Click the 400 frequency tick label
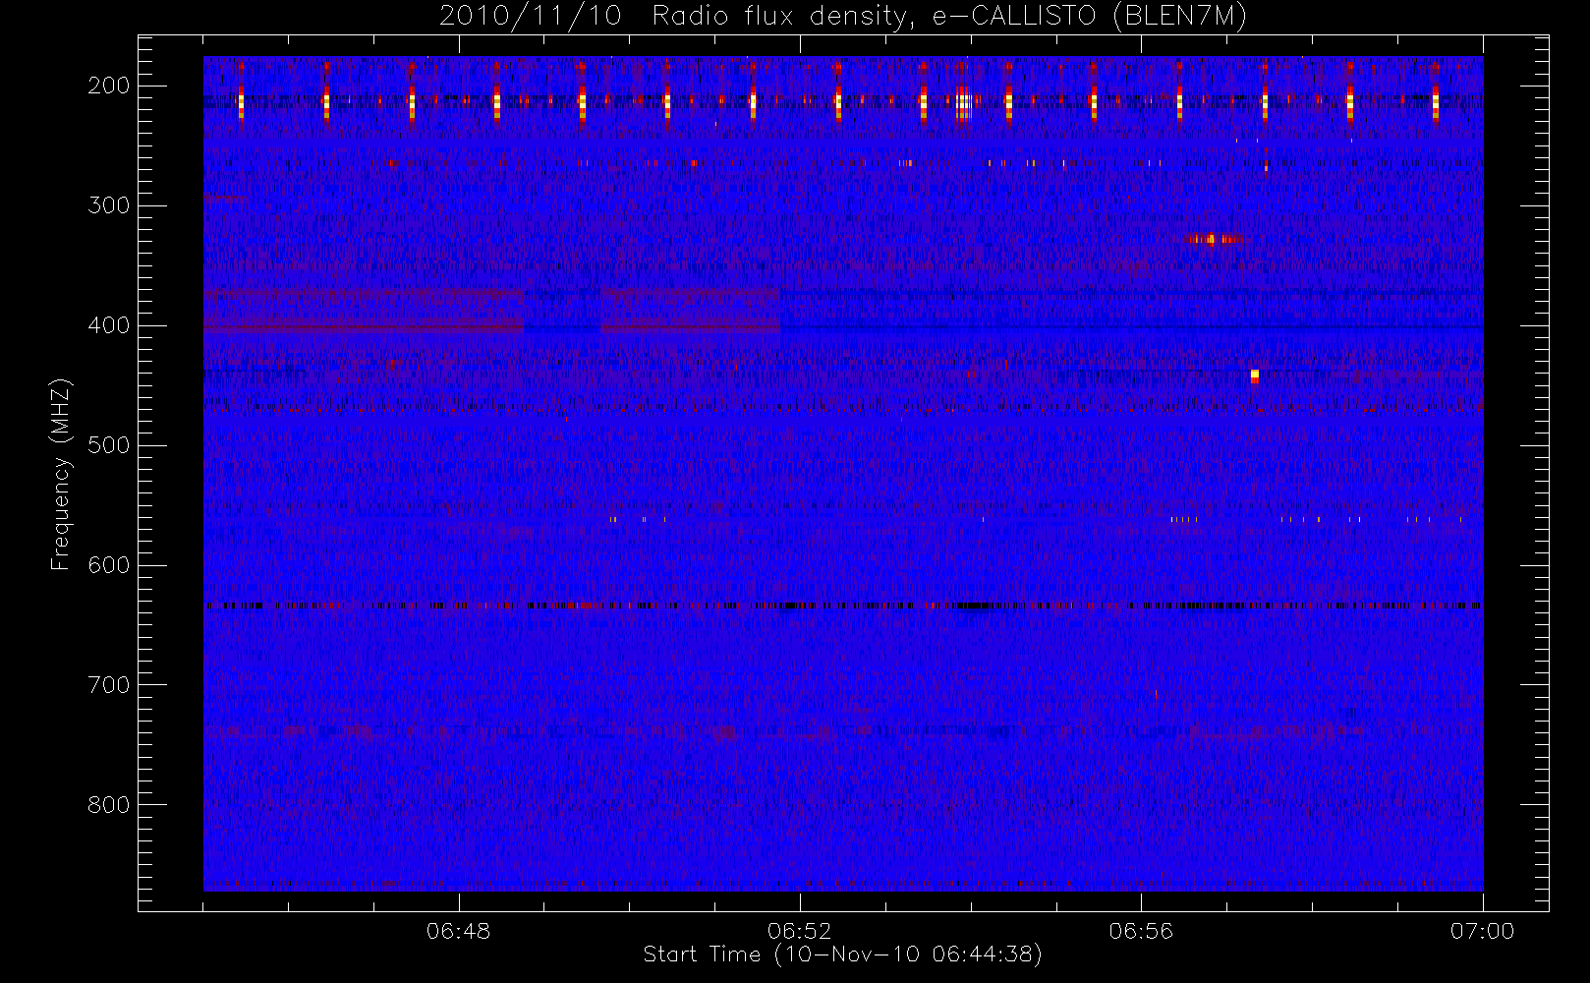 109,325
